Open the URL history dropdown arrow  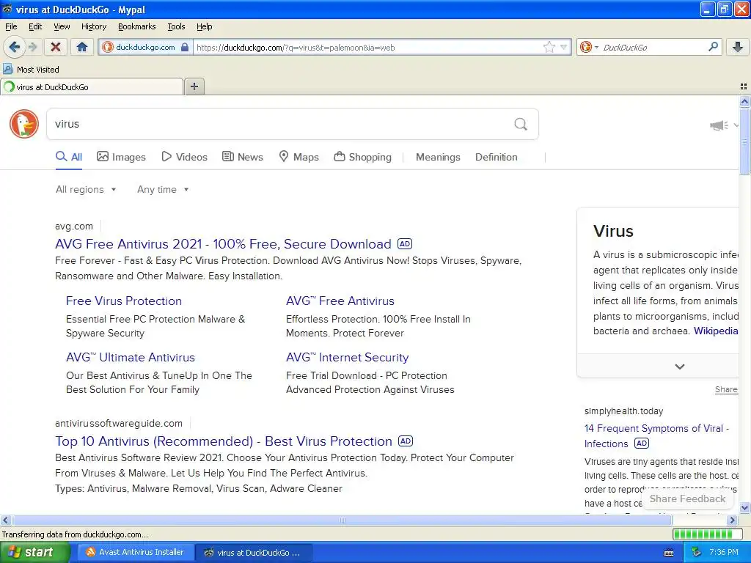564,47
